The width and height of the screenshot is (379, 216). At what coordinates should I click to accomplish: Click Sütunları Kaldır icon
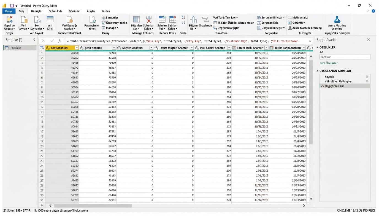tap(148, 20)
